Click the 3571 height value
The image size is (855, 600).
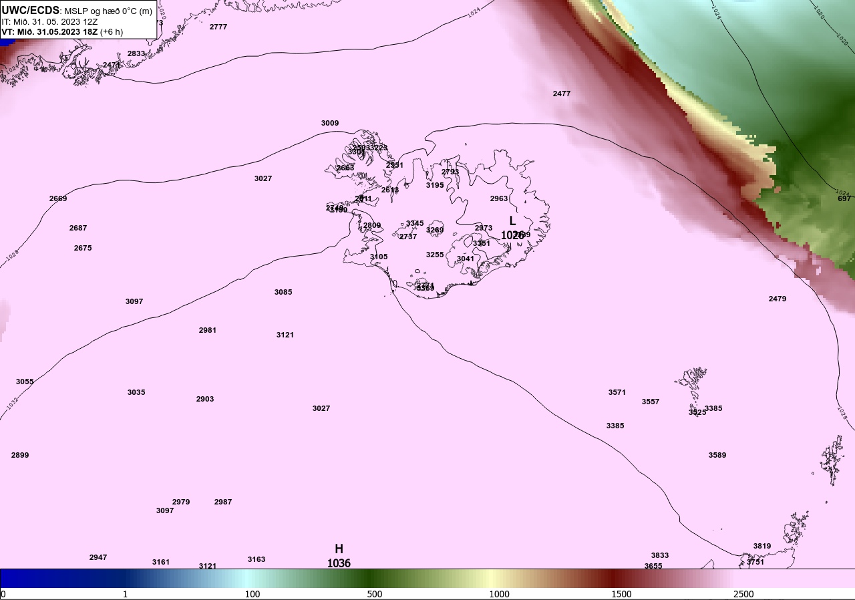[x=617, y=392]
